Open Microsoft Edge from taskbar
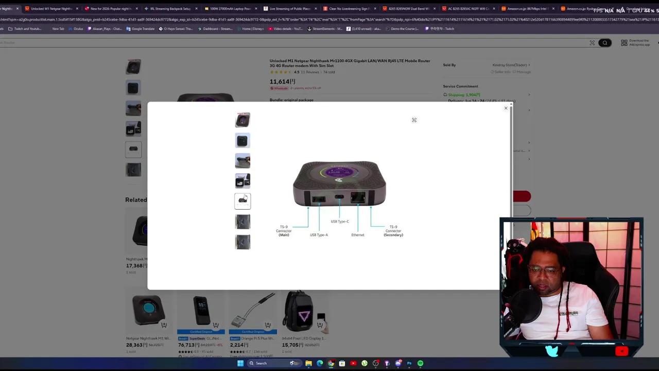This screenshot has height=371, width=659. [x=320, y=363]
